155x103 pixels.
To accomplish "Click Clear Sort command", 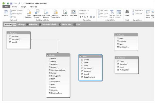I will coord(103,17).
